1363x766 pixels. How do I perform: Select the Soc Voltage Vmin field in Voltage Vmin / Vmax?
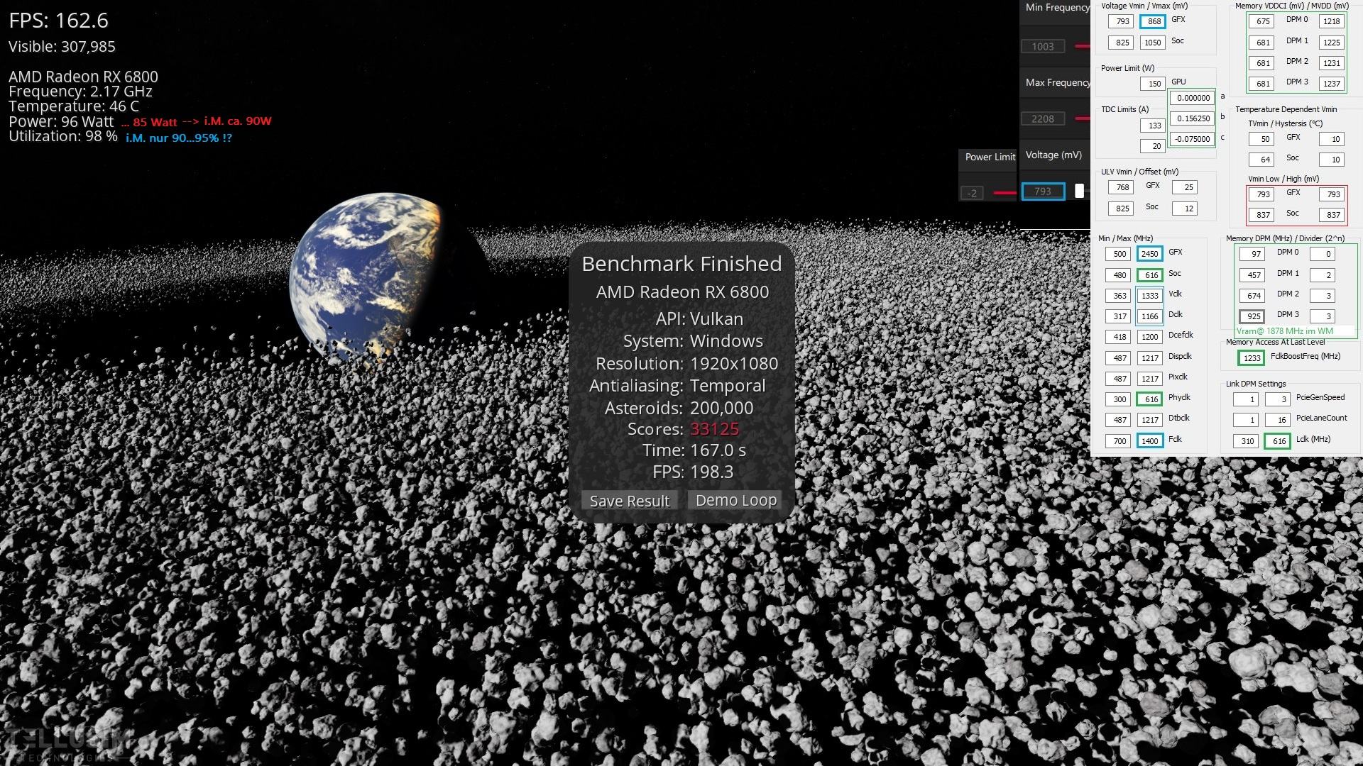click(1120, 43)
